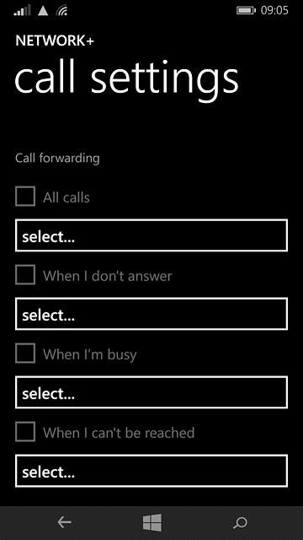Tap the triangle data connection icon
The height and width of the screenshot is (540, 303).
[43, 11]
